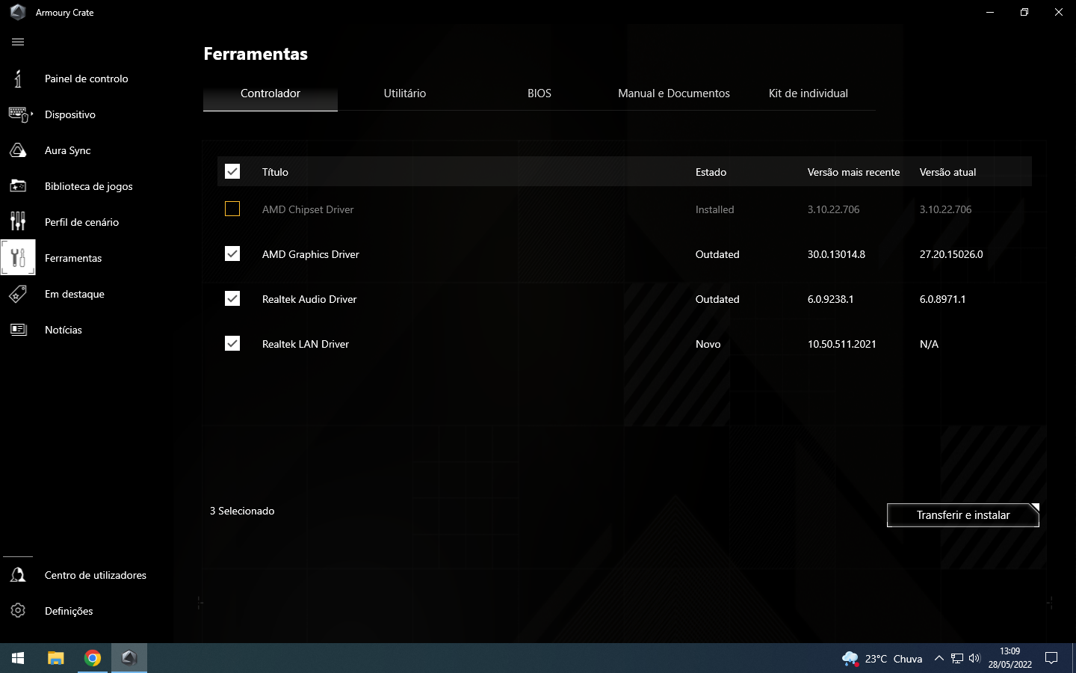Click the Armoury Crate logo in title bar
Viewport: 1076px width, 673px height.
tap(18, 12)
